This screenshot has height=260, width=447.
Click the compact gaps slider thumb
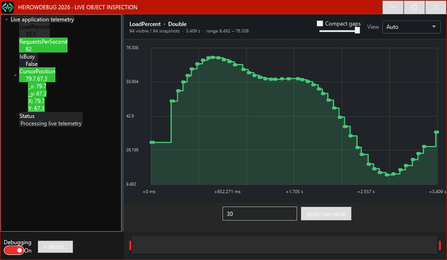(357, 31)
